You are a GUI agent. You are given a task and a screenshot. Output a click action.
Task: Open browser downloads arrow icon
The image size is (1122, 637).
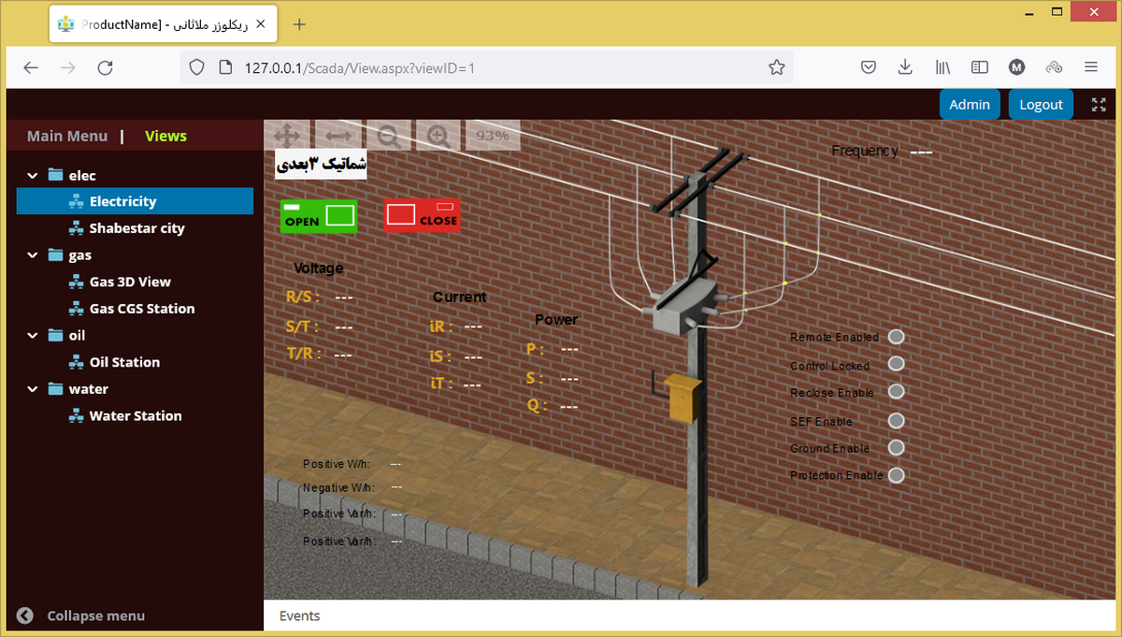904,67
